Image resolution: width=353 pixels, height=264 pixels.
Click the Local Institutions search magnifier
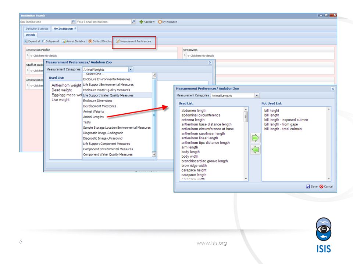pyautogui.click(x=133, y=22)
